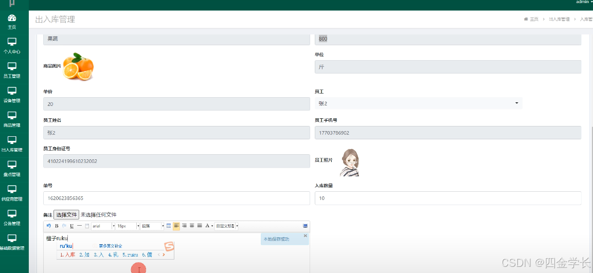Screen dimensions: 593x273
Task: Open the 自定义标题 dropdown
Action: click(227, 226)
